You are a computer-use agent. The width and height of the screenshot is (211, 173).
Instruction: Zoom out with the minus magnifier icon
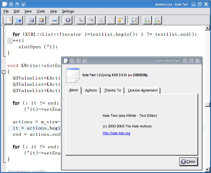tap(157, 20)
